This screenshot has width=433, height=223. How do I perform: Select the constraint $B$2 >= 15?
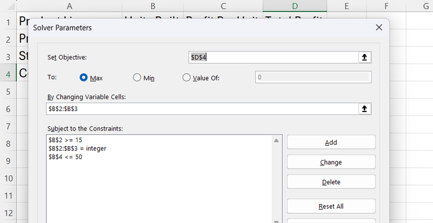65,140
